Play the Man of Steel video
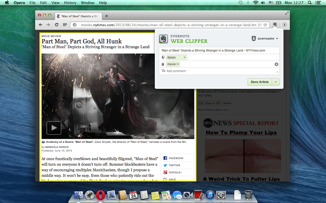 [x=54, y=128]
